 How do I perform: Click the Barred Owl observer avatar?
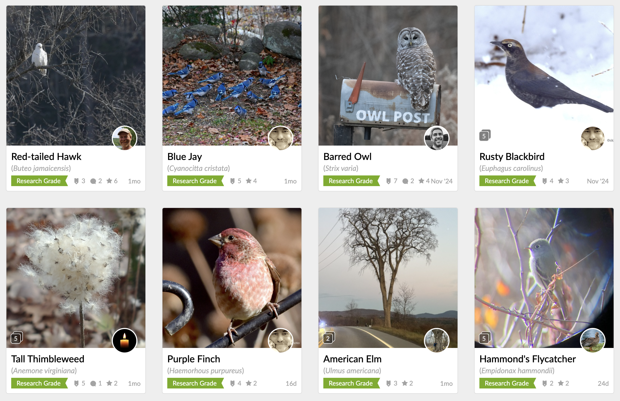[436, 138]
